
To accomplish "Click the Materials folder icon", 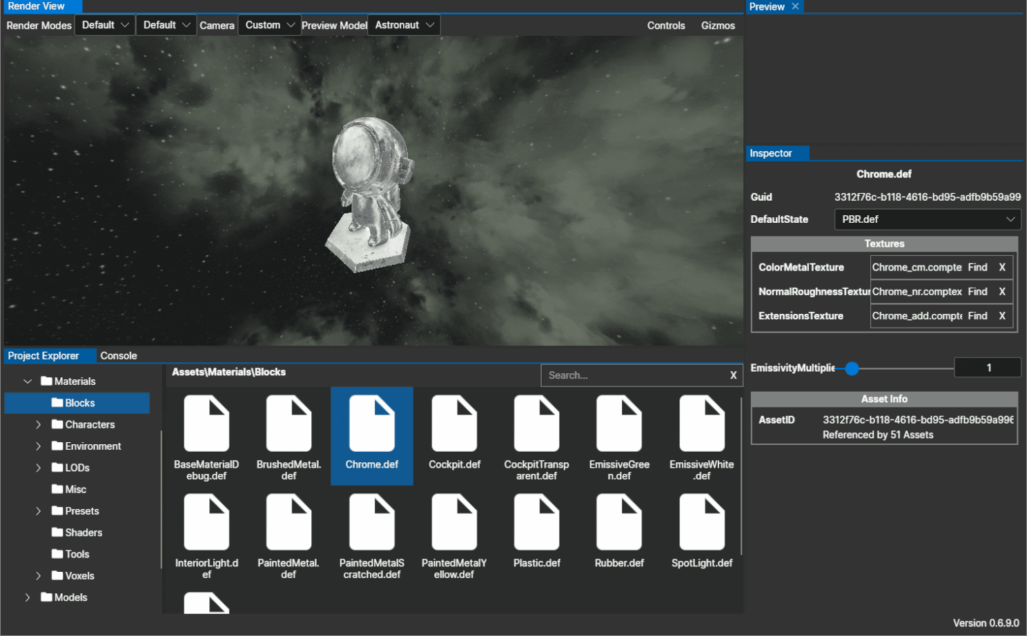I will (47, 381).
